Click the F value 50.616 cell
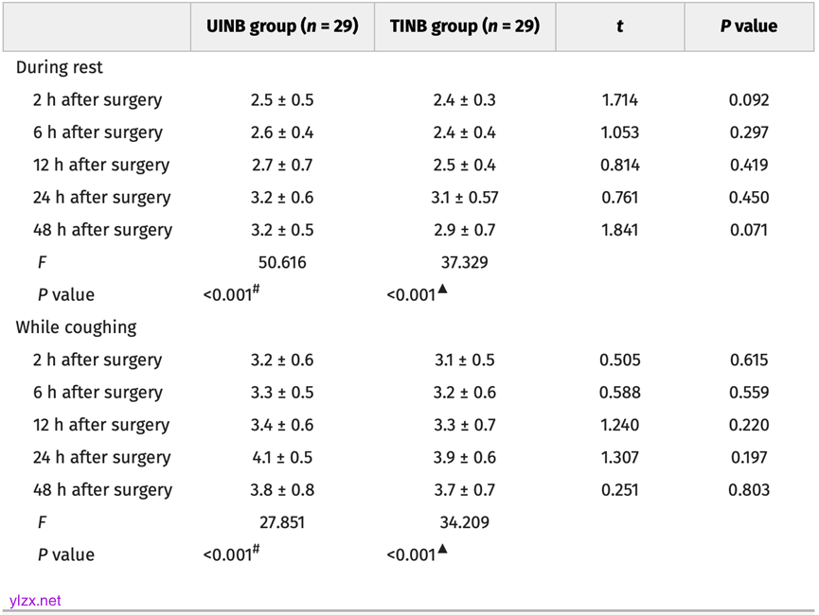Screen dimensions: 819x615 [282, 262]
